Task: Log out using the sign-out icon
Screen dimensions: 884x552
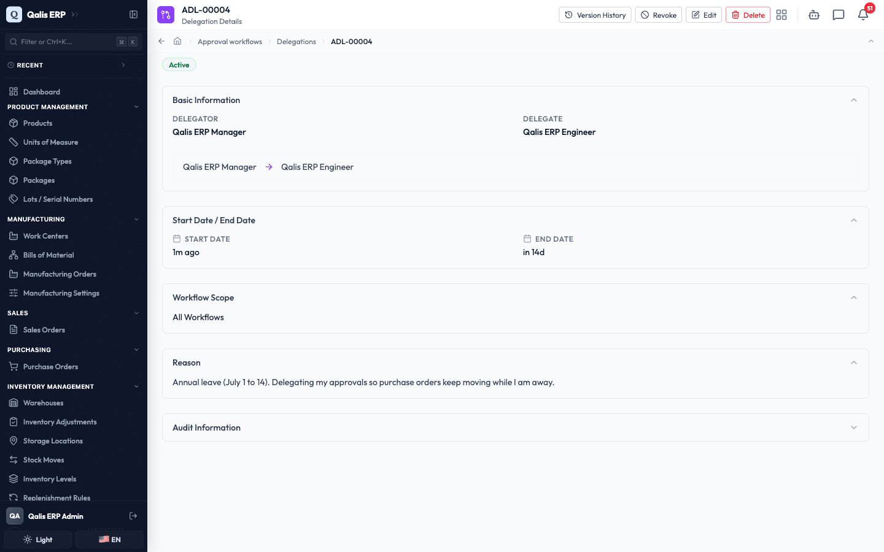Action: 133,516
